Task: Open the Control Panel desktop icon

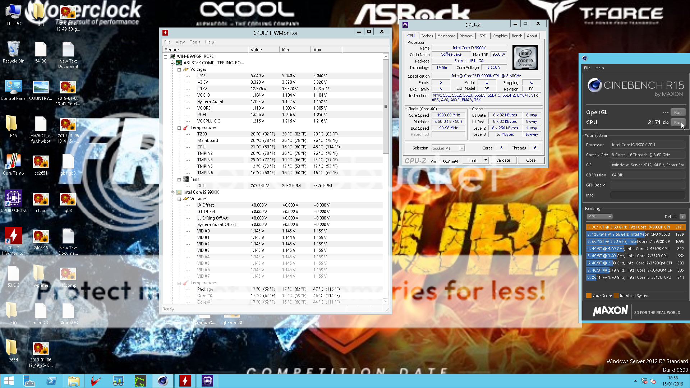Action: 13,90
